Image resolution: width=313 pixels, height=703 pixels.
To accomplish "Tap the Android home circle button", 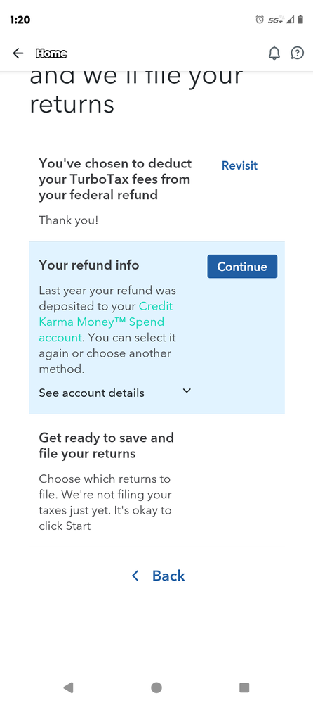I will (x=156, y=687).
